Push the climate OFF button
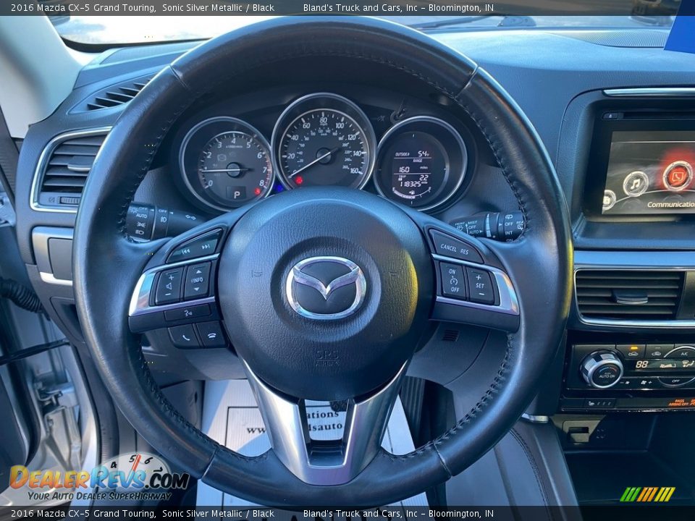This screenshot has width=695, height=521. (x=675, y=381)
